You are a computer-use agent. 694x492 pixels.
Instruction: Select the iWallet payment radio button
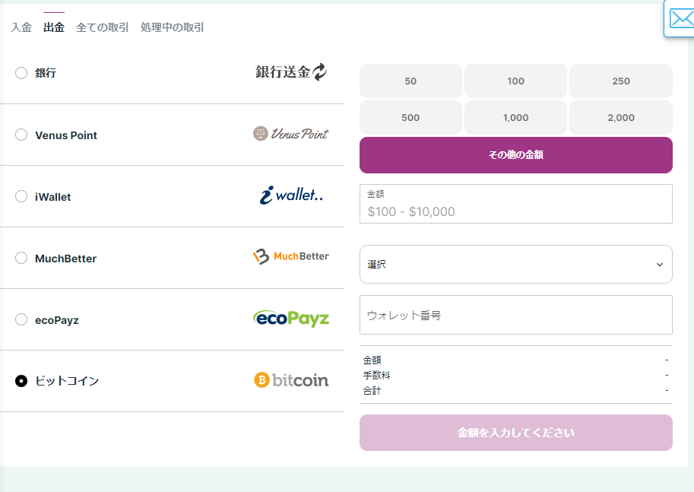pos(21,196)
